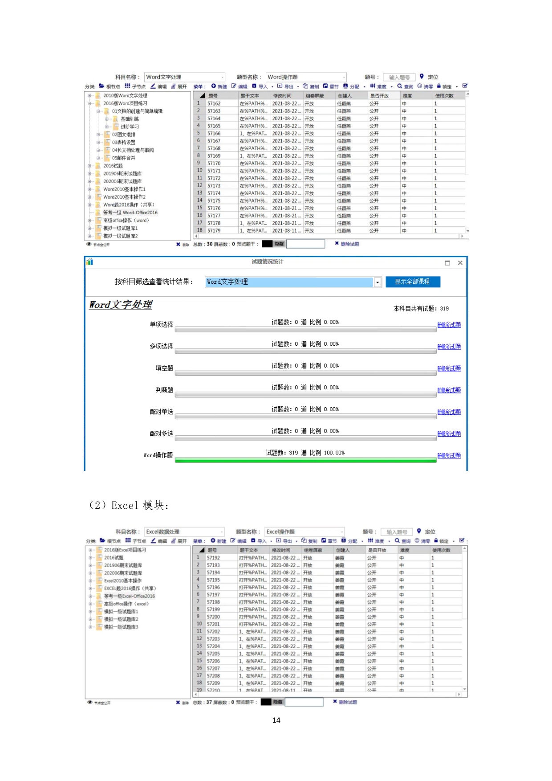Click the 分配 icon in the Word question bank toolbar

click(x=345, y=86)
